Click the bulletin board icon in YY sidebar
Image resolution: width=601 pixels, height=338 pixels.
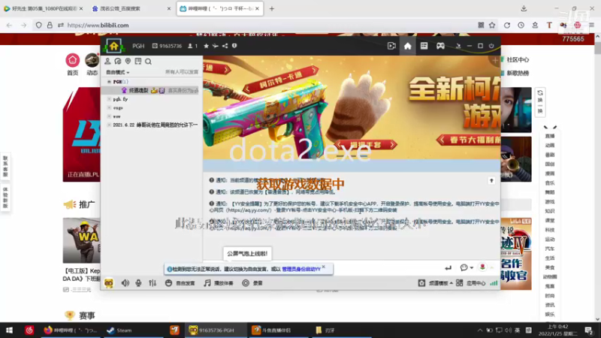pyautogui.click(x=138, y=62)
